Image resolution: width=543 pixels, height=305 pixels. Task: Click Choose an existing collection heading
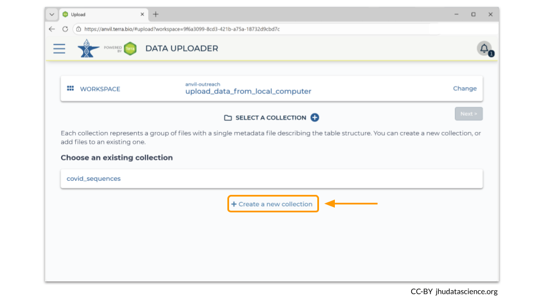point(117,158)
